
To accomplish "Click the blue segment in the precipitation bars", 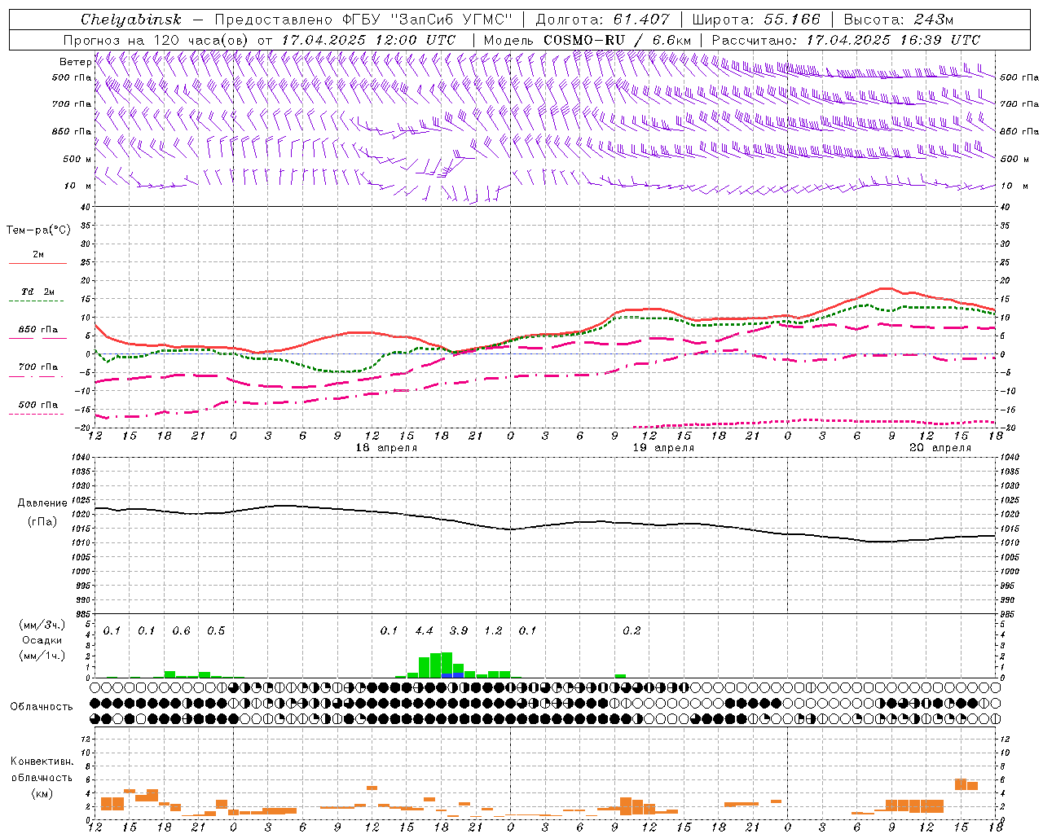I will [452, 675].
